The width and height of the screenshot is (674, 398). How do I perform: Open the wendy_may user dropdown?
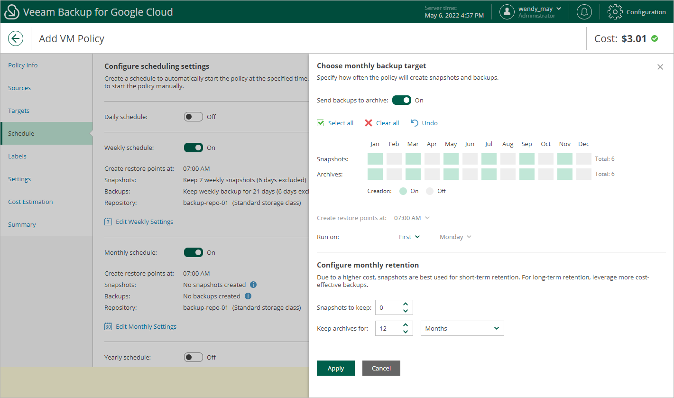pos(540,9)
